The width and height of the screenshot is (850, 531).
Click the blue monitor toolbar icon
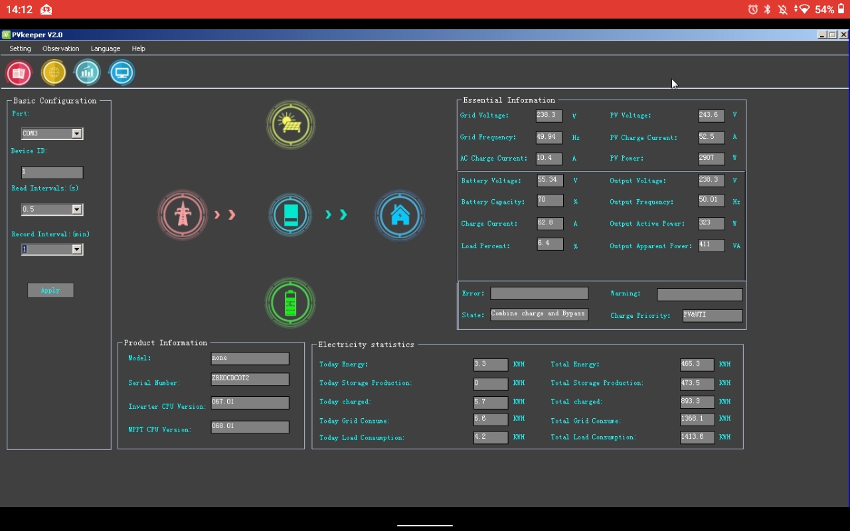pos(122,73)
